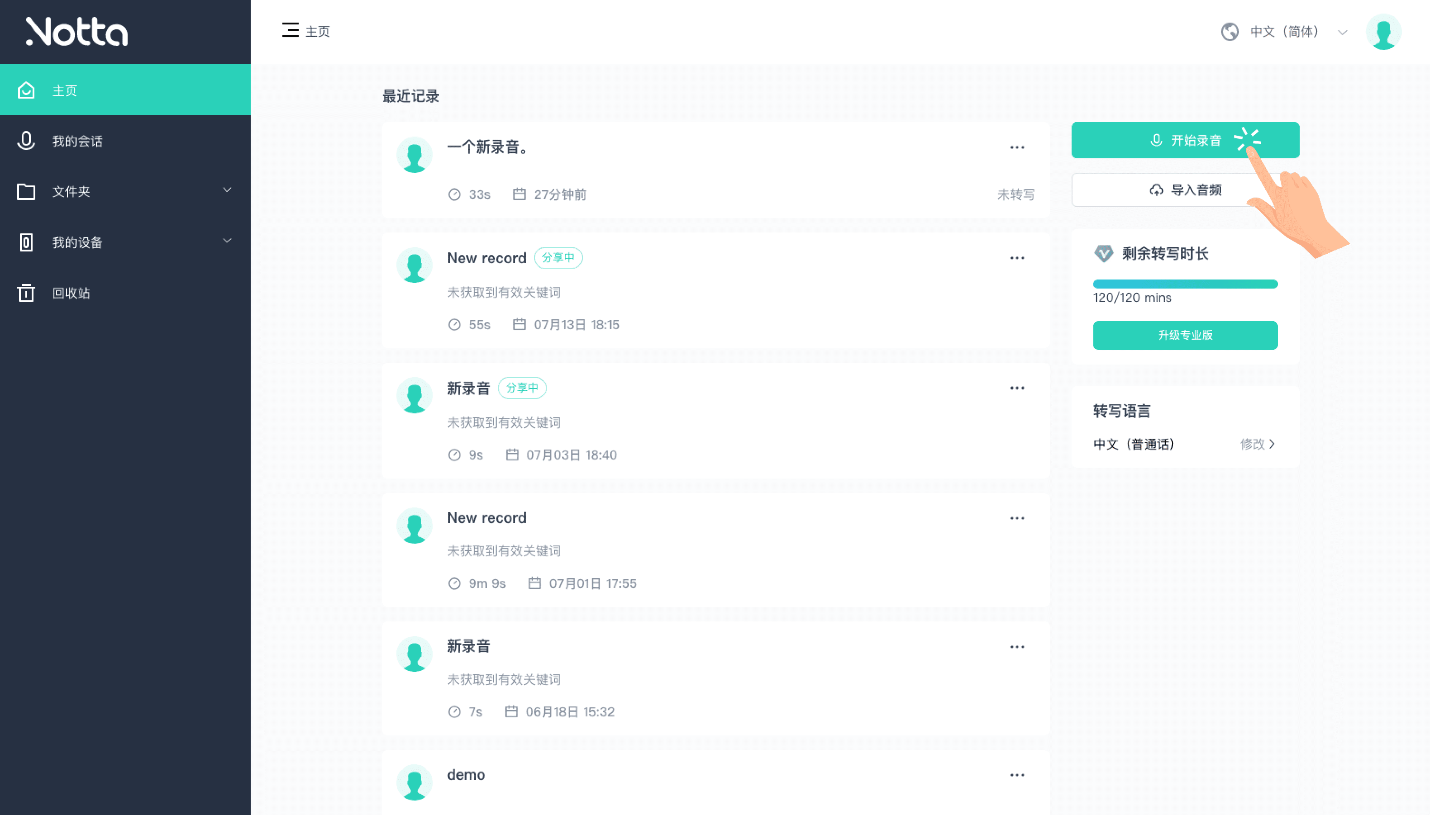Viewport: 1430px width, 815px height.
Task: Click the 分享中 badge on New record
Action: point(558,257)
